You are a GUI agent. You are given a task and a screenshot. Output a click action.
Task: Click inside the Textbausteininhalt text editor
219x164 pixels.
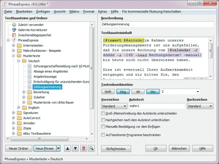point(155,58)
